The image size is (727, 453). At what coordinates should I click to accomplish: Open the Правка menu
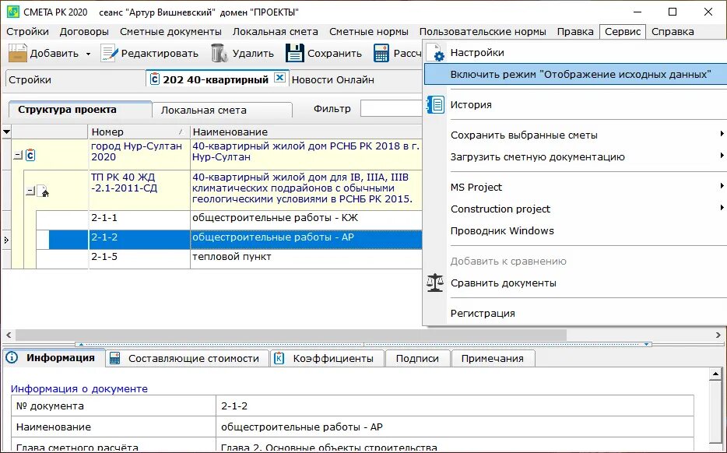click(575, 32)
